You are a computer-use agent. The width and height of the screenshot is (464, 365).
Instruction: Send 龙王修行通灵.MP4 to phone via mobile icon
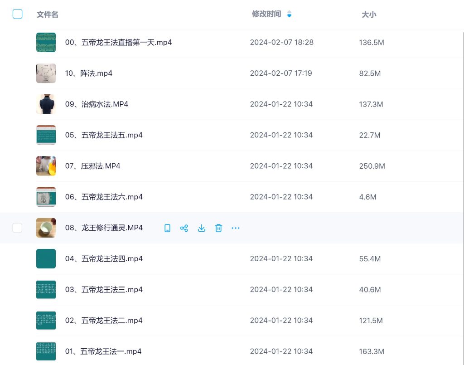167,228
